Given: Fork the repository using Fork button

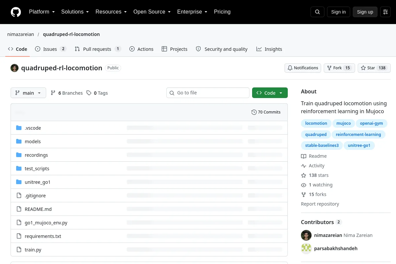Looking at the screenshot, I should pyautogui.click(x=339, y=68).
